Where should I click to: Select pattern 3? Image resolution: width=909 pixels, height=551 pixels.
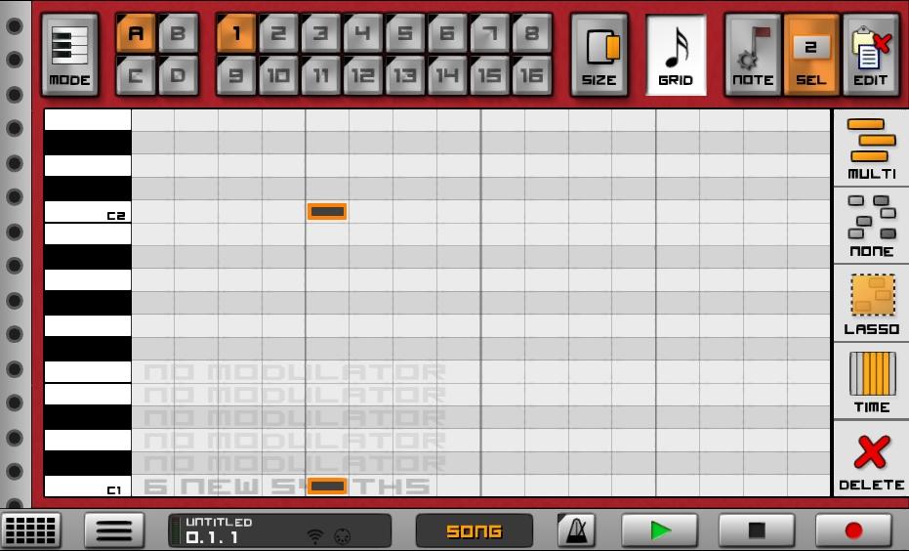(x=320, y=33)
